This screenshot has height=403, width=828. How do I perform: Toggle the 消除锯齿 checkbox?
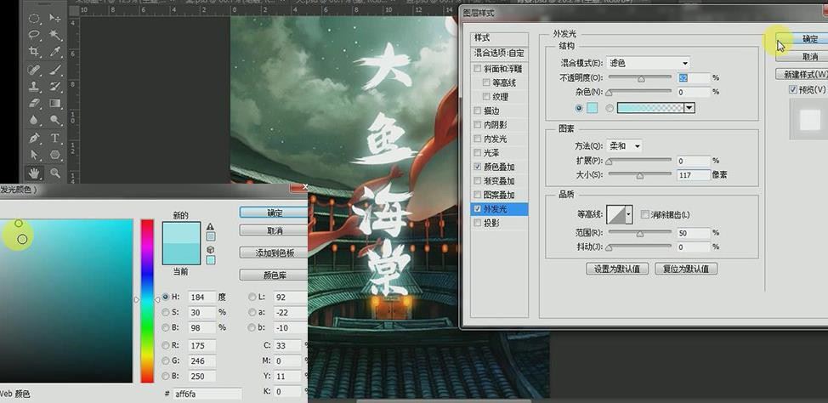pos(644,214)
